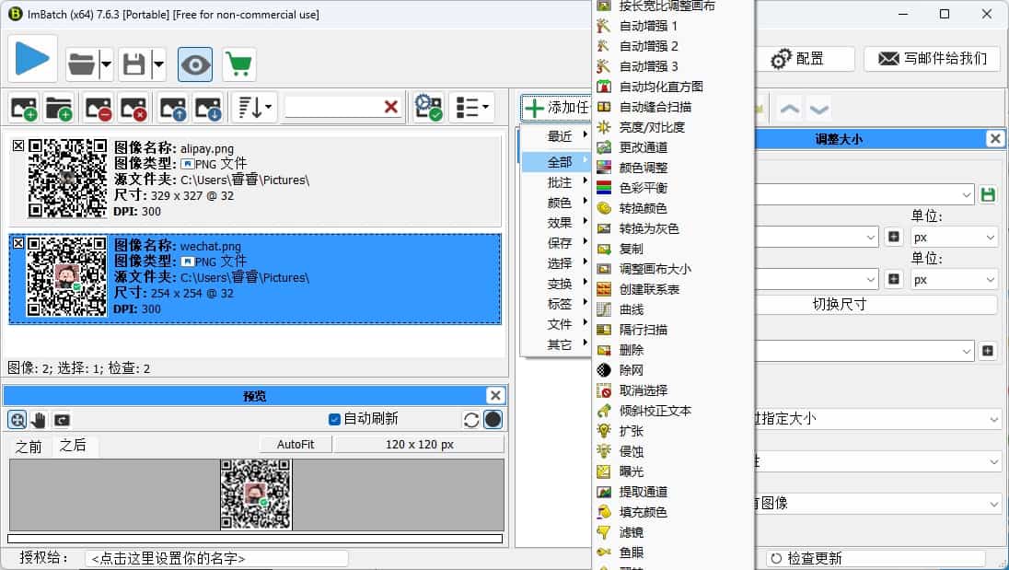Toggle the 自动刷新 auto refresh checkbox
The image size is (1009, 570).
[x=334, y=420]
